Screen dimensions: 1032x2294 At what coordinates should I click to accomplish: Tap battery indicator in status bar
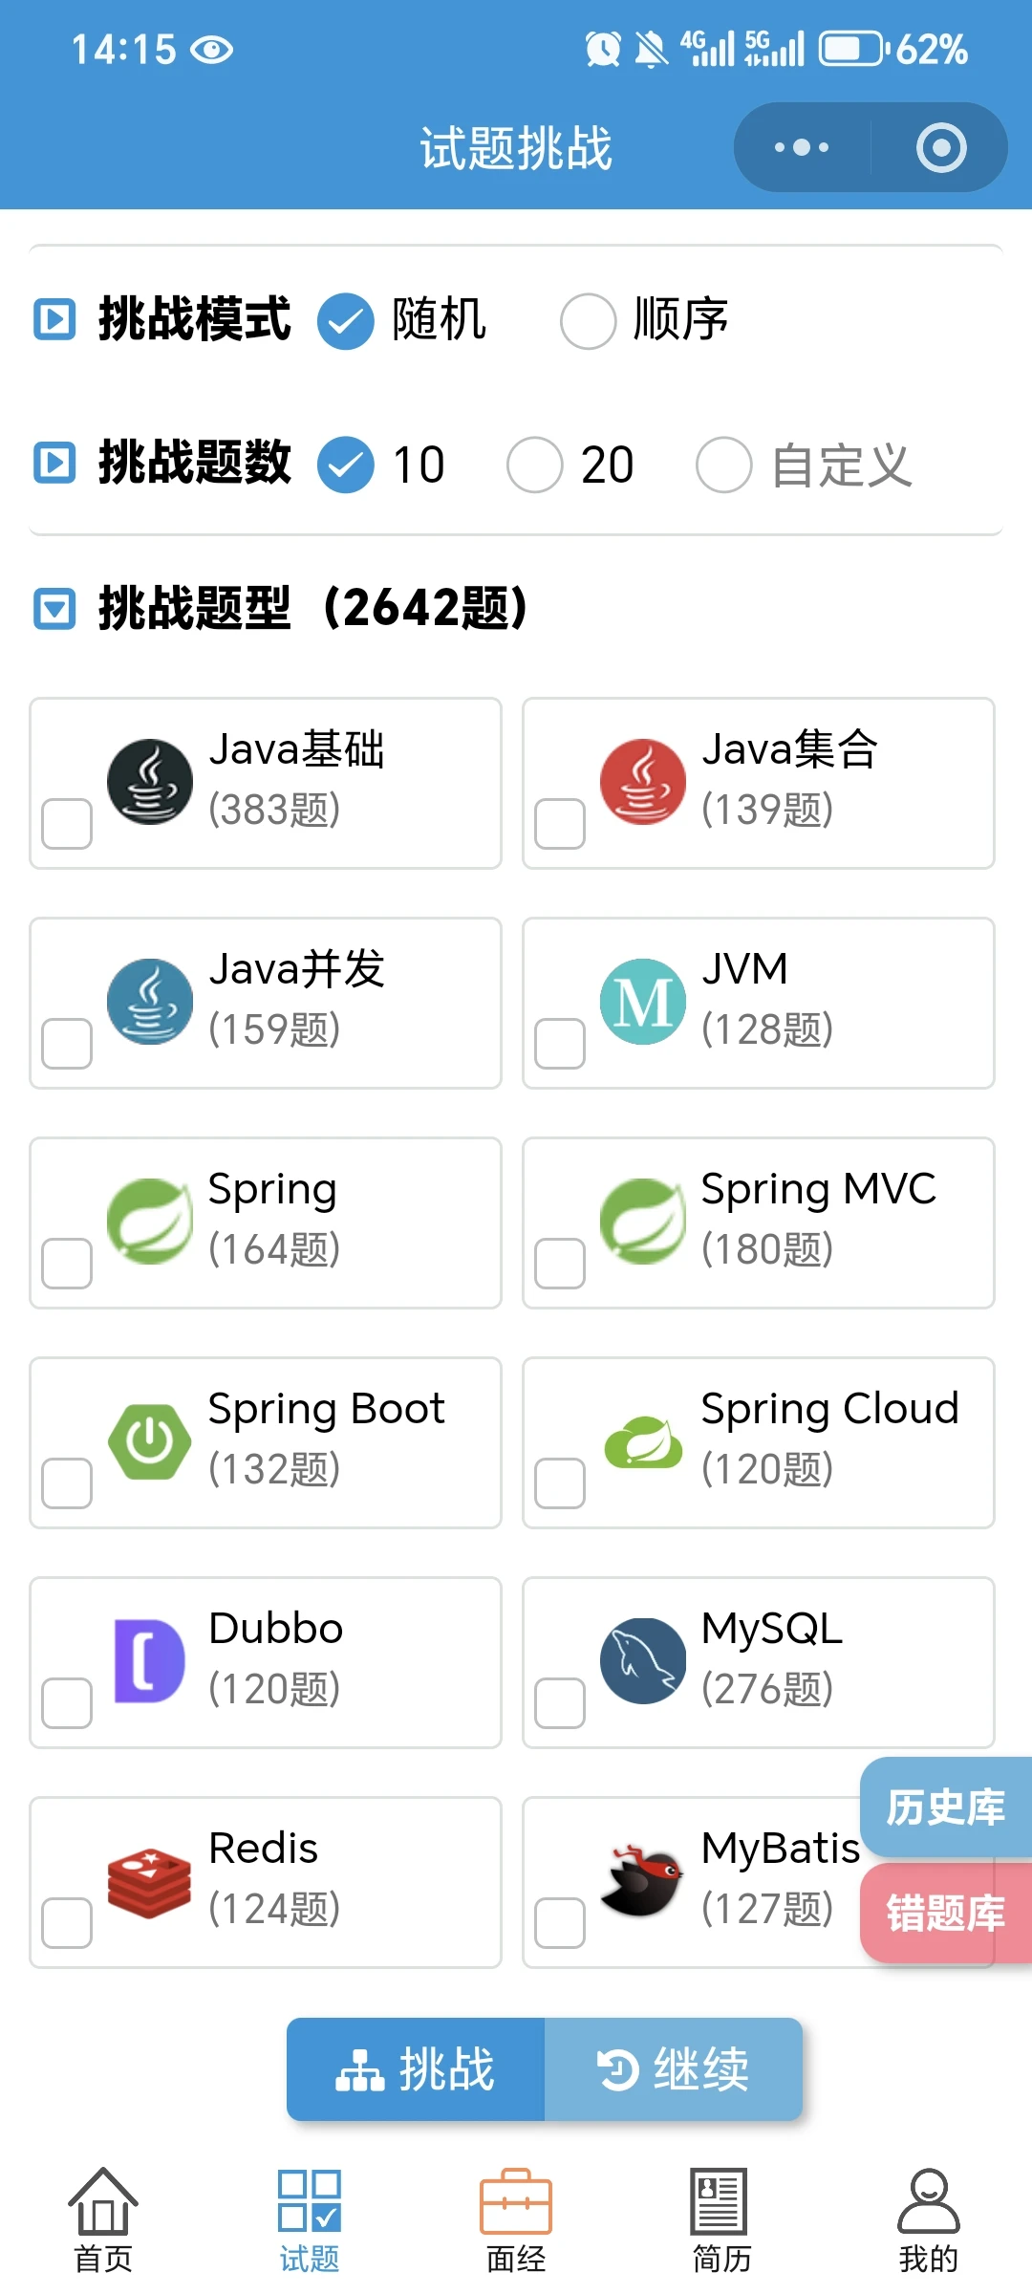click(x=853, y=49)
